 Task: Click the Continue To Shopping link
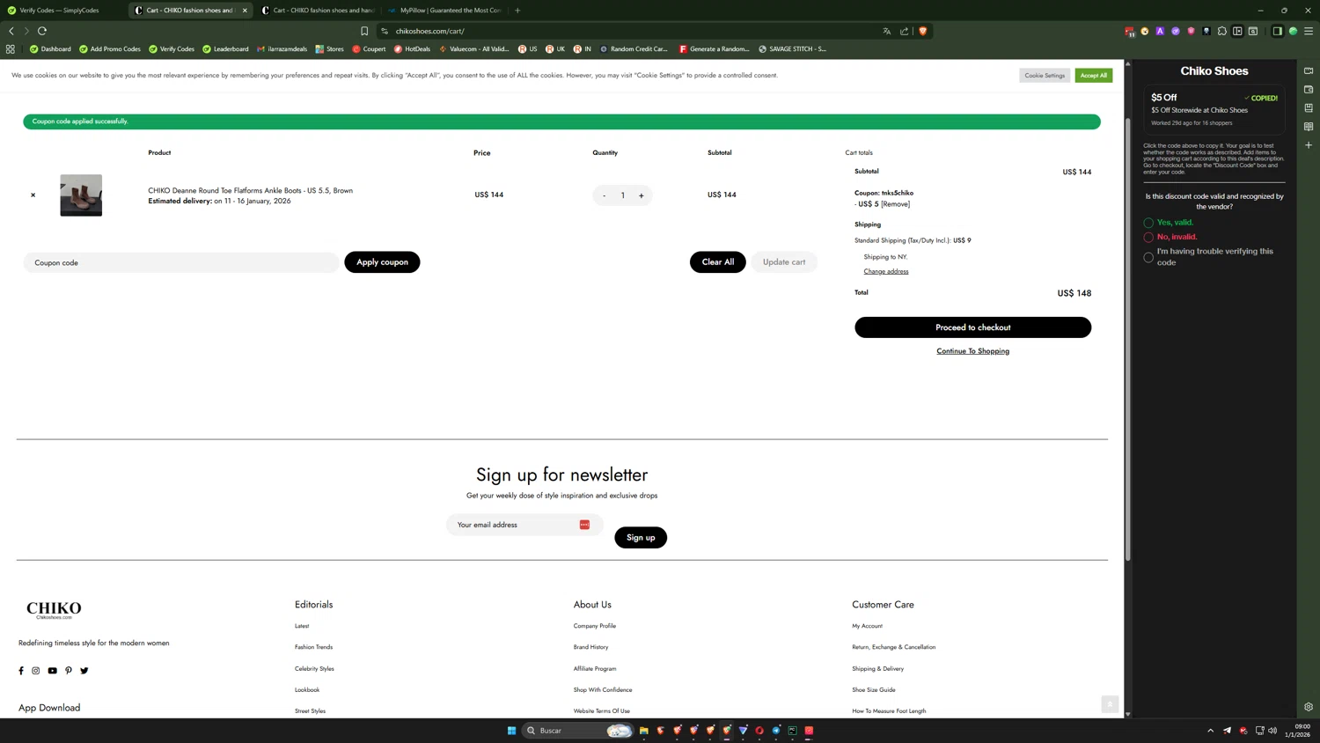[x=972, y=351]
